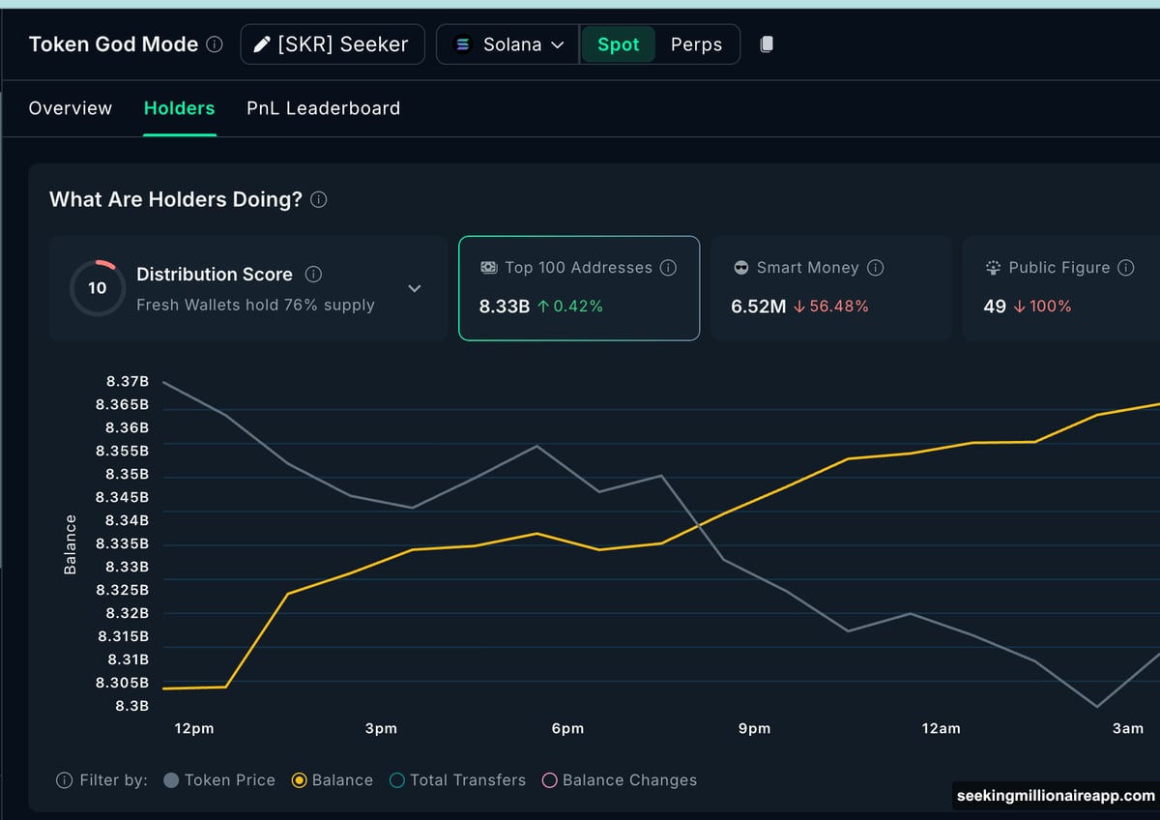1160x820 pixels.
Task: Expand the Distribution Score card chevron
Action: pos(415,288)
